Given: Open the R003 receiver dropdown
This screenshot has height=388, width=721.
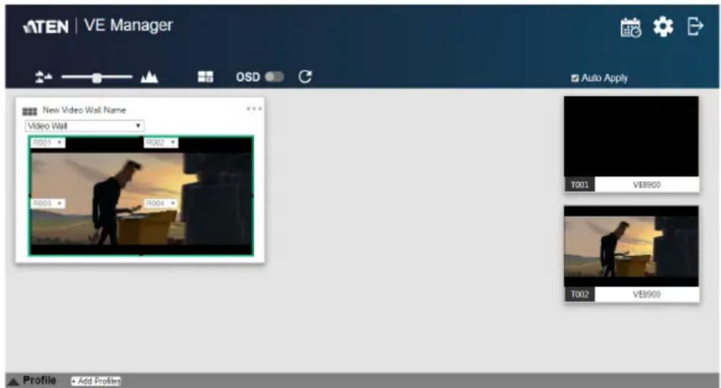Looking at the screenshot, I should 47,204.
